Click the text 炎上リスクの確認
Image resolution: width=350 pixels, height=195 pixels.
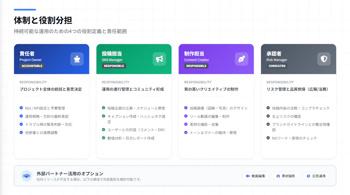tap(287, 116)
